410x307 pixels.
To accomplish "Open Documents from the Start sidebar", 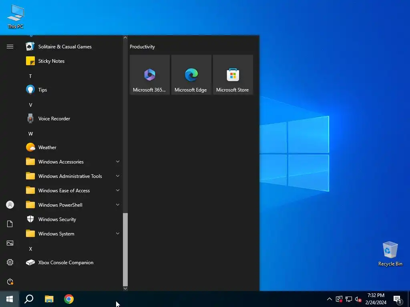I will pos(10,224).
